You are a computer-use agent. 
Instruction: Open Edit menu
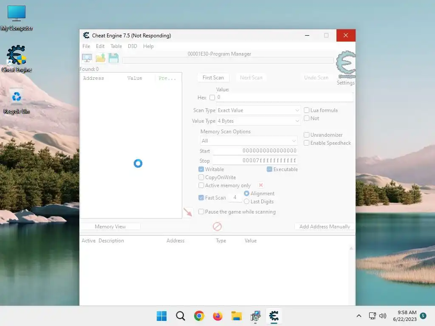(x=100, y=46)
